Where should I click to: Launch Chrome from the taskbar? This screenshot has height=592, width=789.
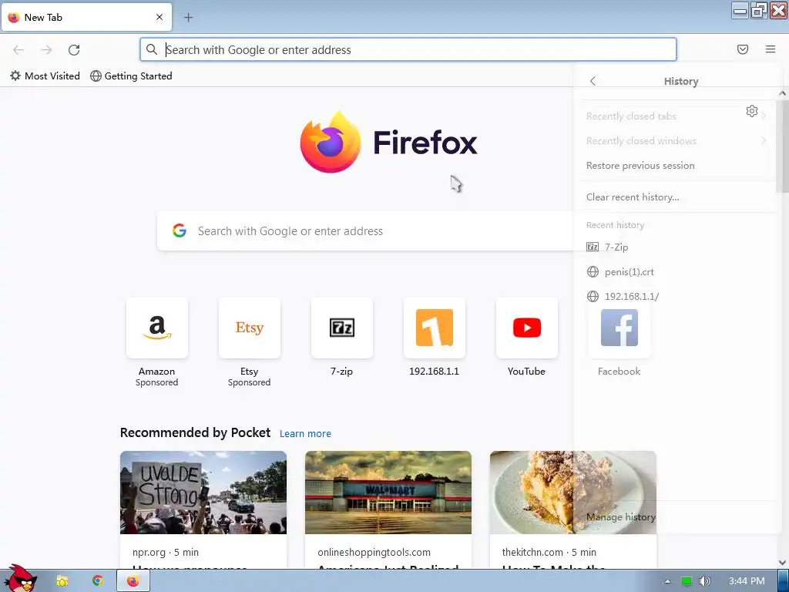(98, 581)
